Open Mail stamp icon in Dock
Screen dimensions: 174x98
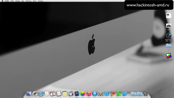pyautogui.click(x=47, y=94)
